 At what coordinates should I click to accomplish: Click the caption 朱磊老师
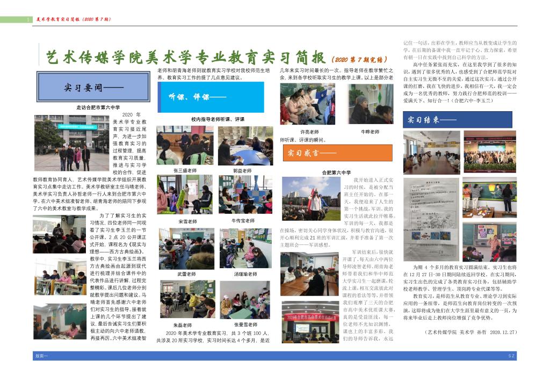pos(183,326)
